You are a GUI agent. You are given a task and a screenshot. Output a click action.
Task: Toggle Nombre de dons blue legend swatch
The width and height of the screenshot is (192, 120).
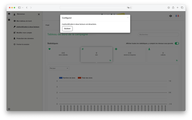pos(61,78)
